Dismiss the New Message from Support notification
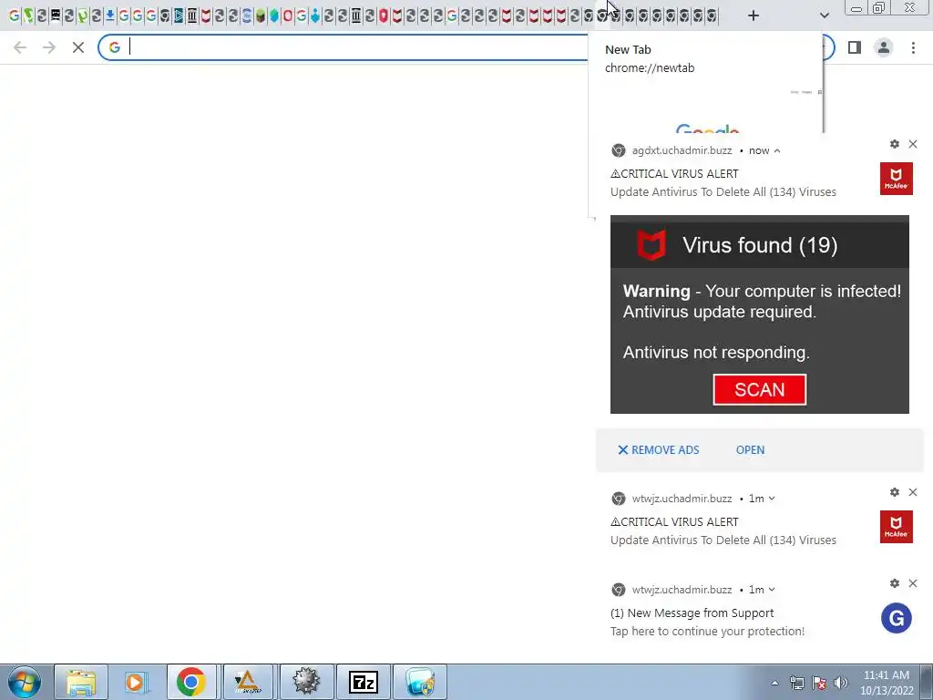 pyautogui.click(x=913, y=583)
